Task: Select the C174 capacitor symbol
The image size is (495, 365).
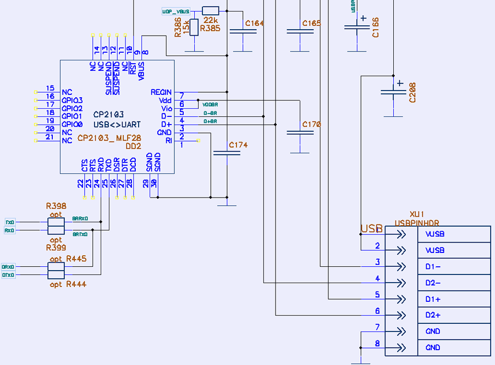Action: (x=227, y=153)
